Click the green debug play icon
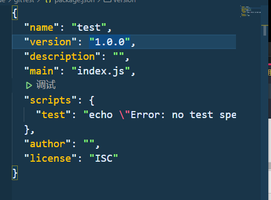This screenshot has width=271, height=200. pos(29,85)
